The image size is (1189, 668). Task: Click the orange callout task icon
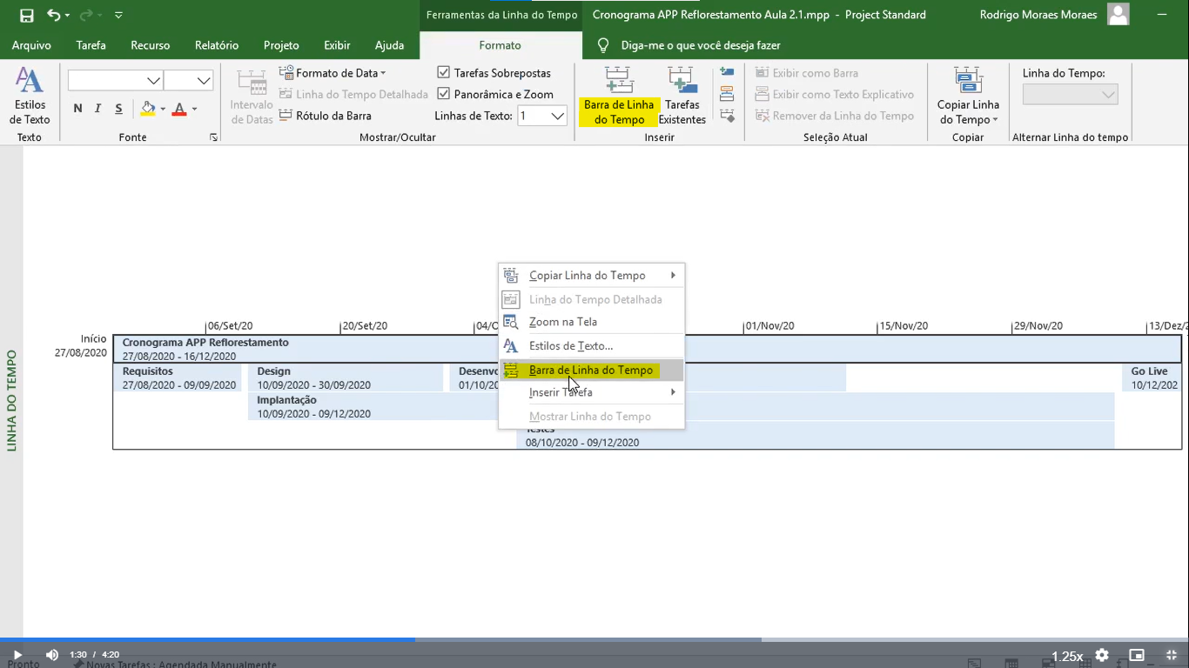coord(727,94)
